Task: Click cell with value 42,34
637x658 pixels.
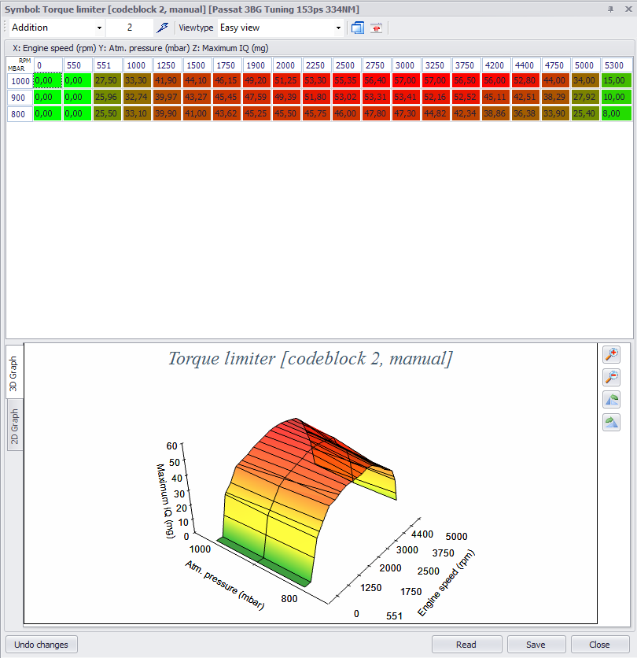Action: (x=466, y=113)
